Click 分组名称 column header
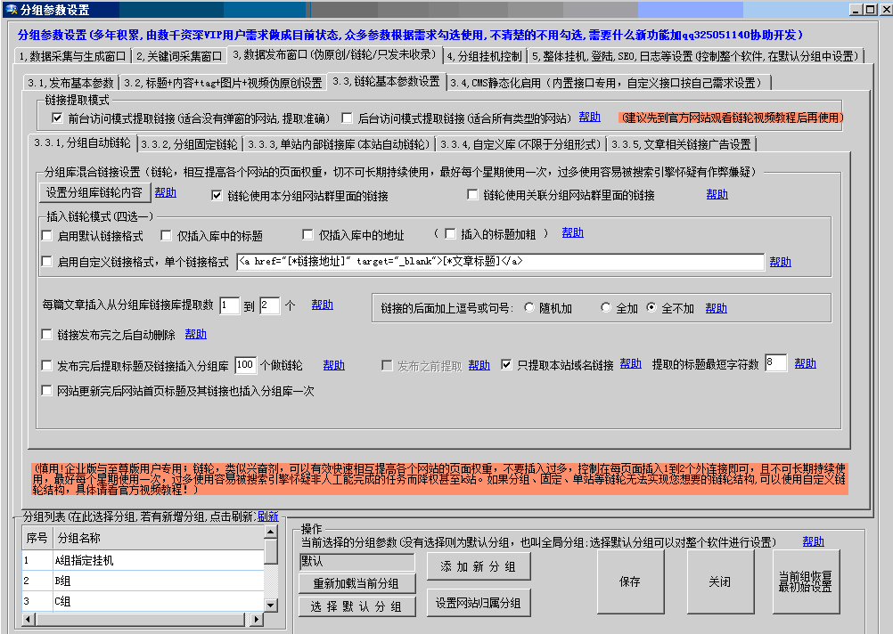The image size is (893, 634). tap(159, 538)
